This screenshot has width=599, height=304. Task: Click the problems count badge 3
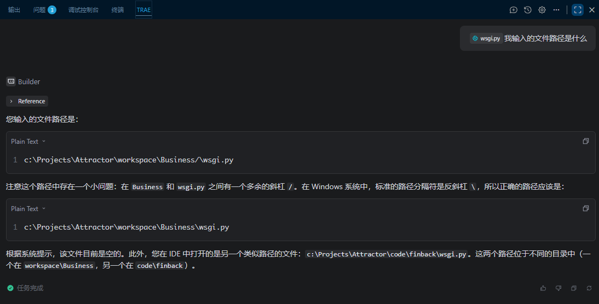[x=52, y=10]
